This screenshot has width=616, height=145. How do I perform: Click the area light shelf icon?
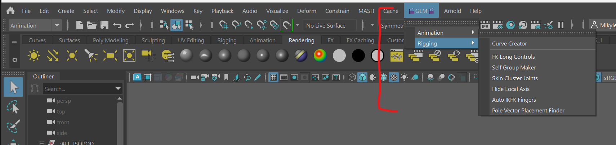coord(110,55)
